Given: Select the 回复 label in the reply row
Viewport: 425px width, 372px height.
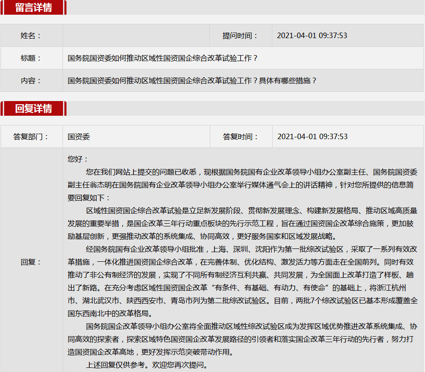Looking at the screenshot, I should click(31, 262).
